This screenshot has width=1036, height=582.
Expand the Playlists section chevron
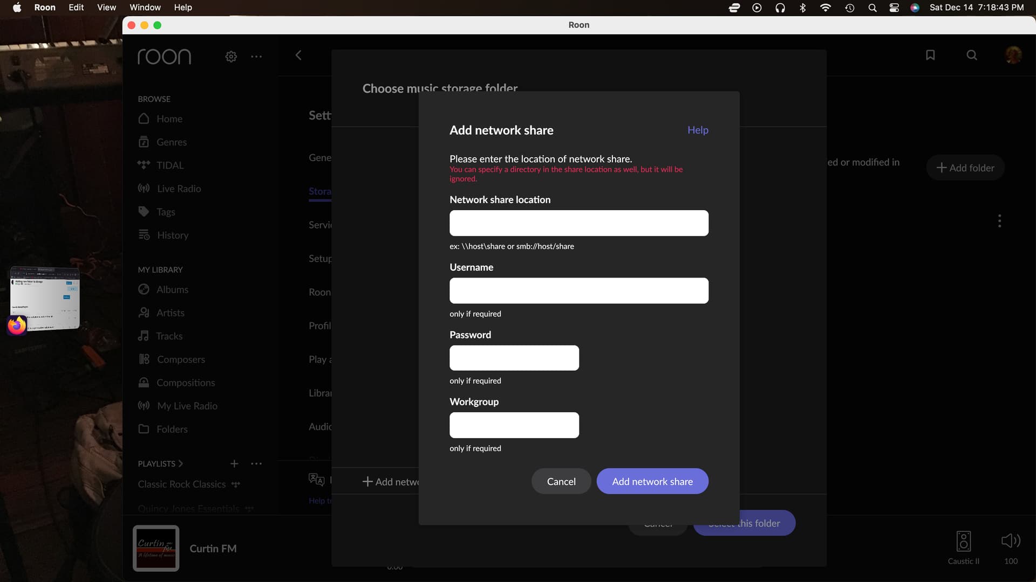[x=181, y=463]
